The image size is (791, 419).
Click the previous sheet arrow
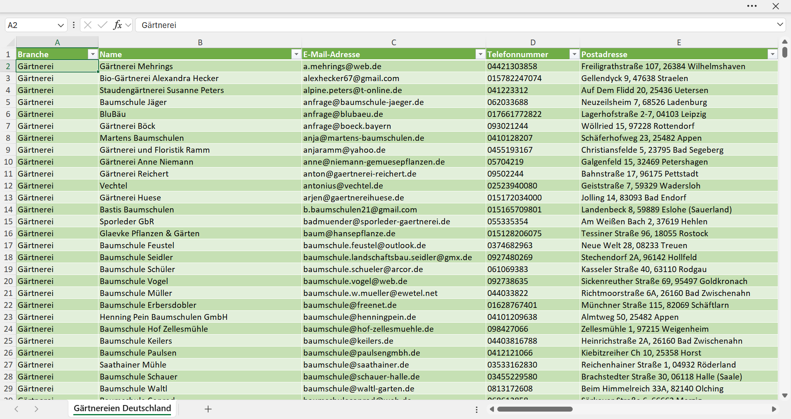point(16,409)
